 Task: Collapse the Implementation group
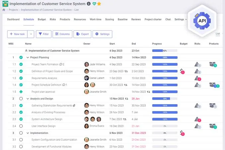[28, 133]
